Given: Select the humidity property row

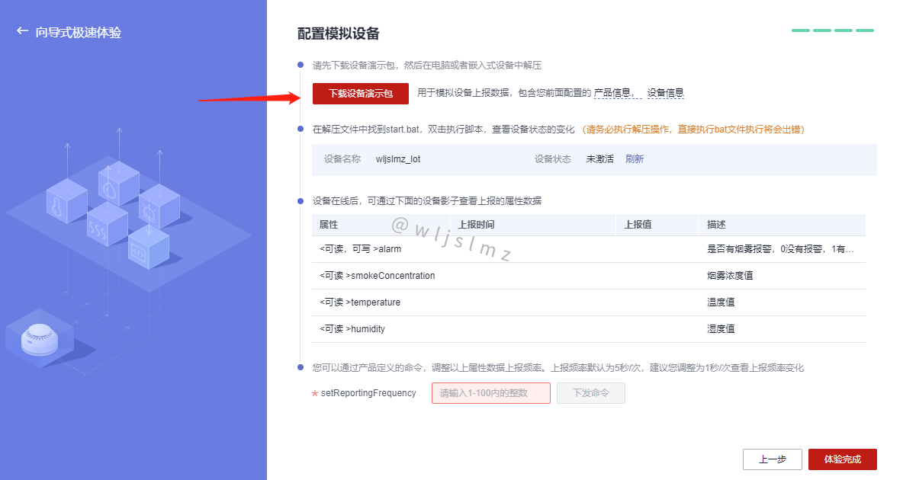Looking at the screenshot, I should (589, 328).
